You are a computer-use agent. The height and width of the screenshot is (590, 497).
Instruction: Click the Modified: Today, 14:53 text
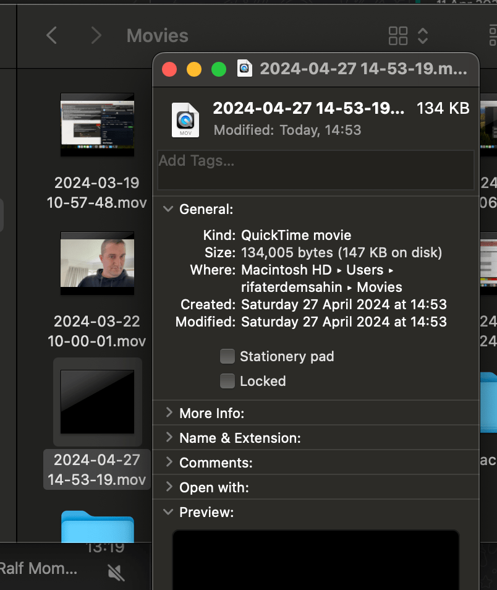(x=287, y=130)
